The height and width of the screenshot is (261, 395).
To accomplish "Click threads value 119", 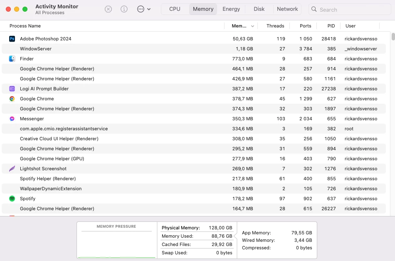I will tap(281, 39).
